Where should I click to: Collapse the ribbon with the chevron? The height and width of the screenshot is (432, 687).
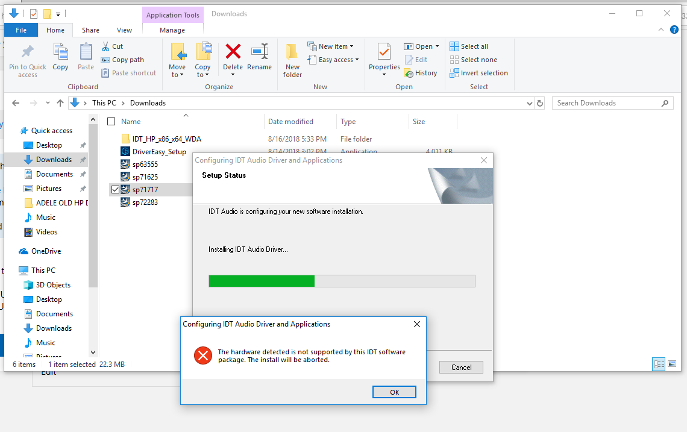660,30
